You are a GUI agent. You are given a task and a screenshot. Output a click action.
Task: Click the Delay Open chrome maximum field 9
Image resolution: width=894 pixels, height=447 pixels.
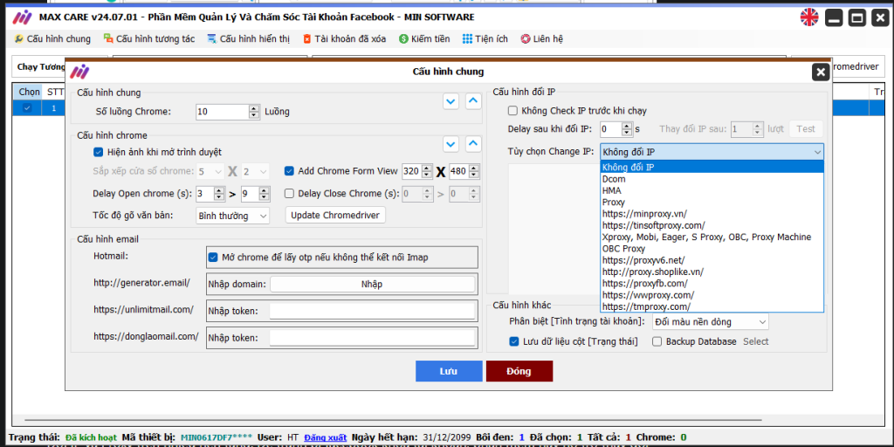click(x=250, y=194)
